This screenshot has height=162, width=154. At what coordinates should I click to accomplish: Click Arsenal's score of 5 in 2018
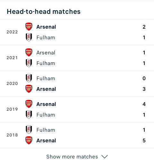click(x=144, y=140)
